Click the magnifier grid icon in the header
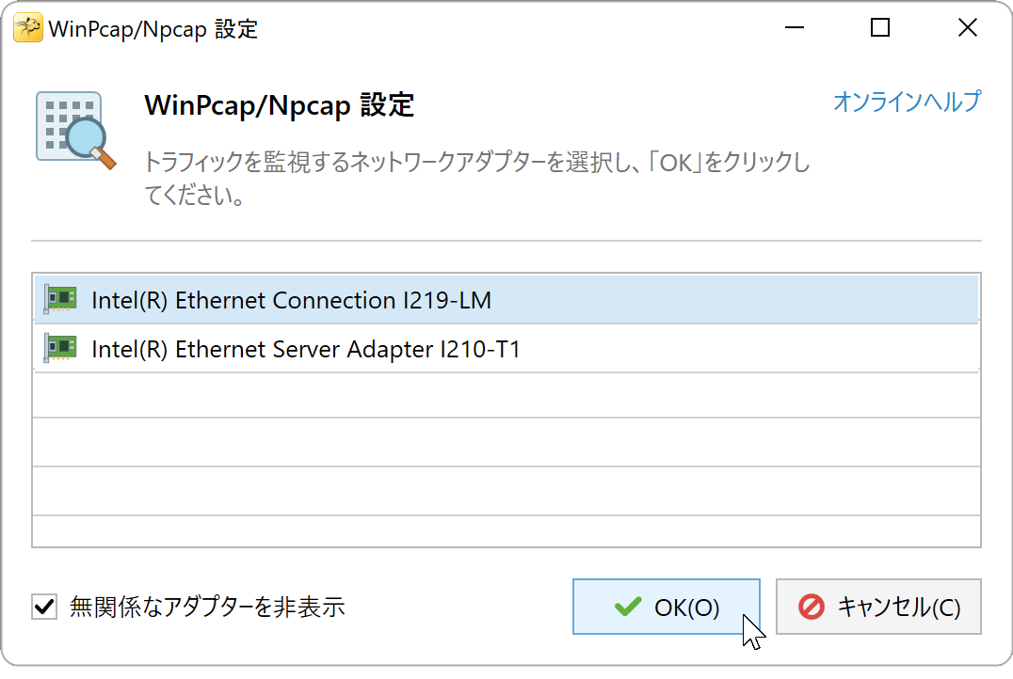The height and width of the screenshot is (679, 1013). 75,131
